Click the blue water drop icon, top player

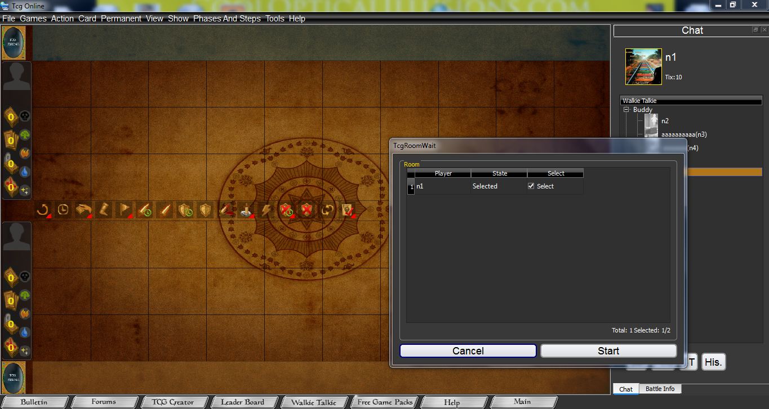click(25, 172)
